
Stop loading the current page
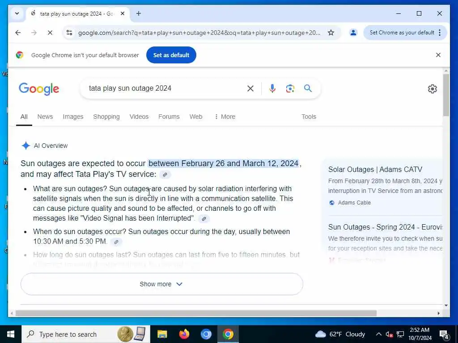pyautogui.click(x=50, y=33)
